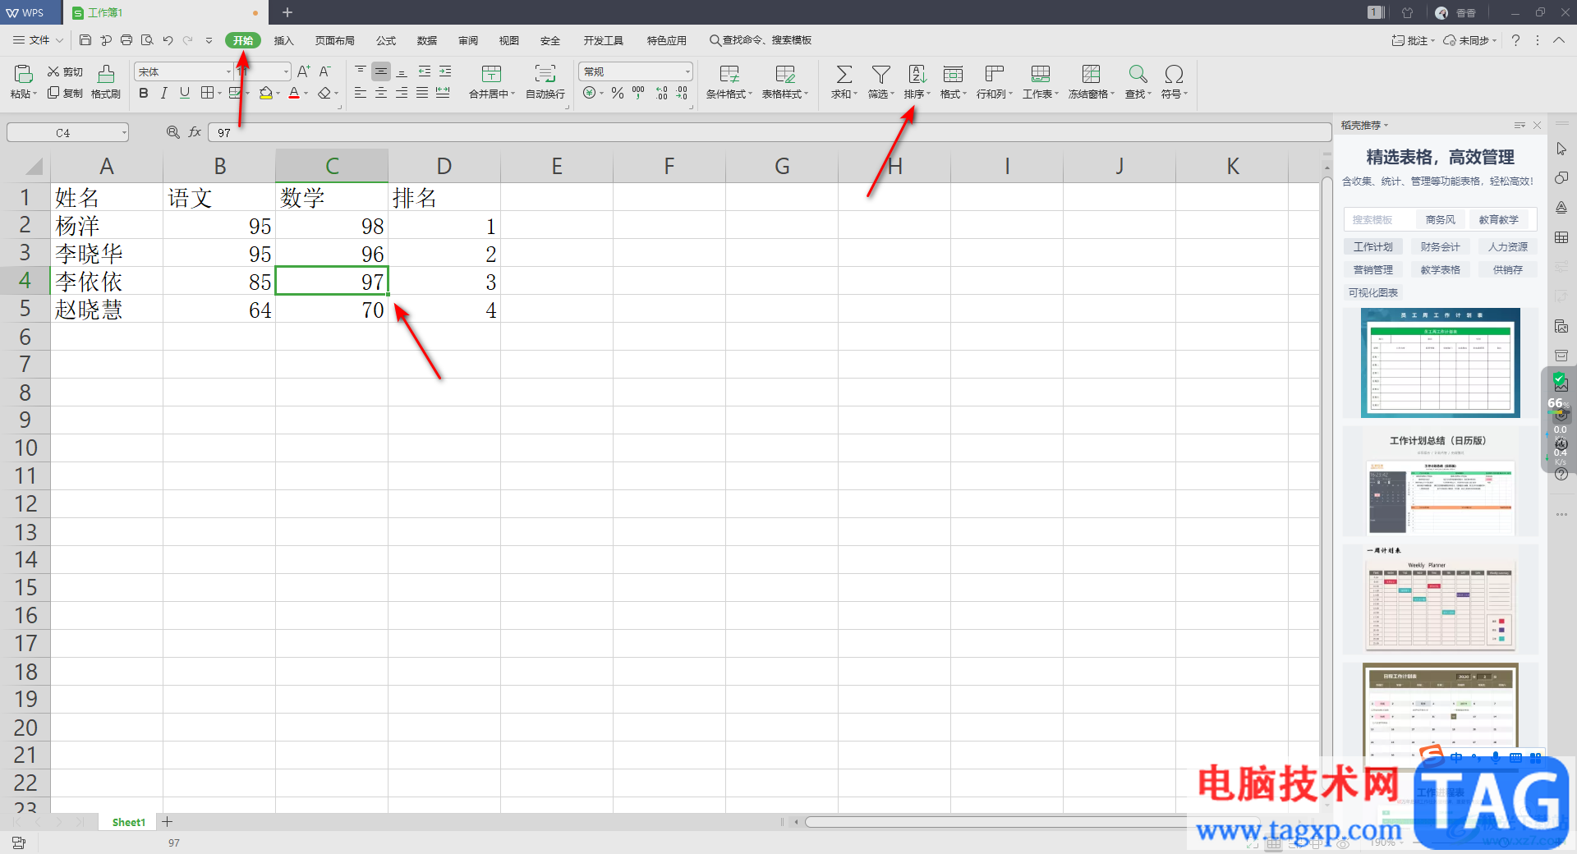This screenshot has height=854, width=1577.
Task: Click the fill color bucket swatch
Action: (265, 94)
